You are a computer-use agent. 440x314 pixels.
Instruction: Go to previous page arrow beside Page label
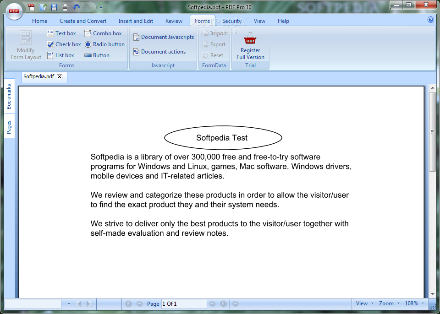[139, 303]
